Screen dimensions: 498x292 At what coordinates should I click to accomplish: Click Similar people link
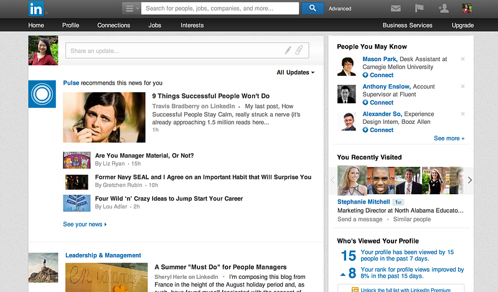click(412, 219)
